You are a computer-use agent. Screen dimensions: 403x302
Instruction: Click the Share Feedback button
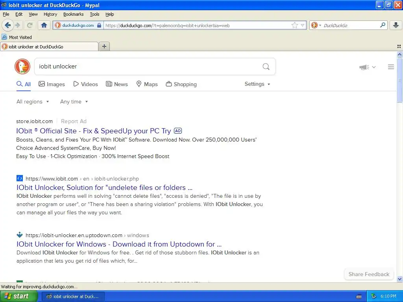coord(369,274)
